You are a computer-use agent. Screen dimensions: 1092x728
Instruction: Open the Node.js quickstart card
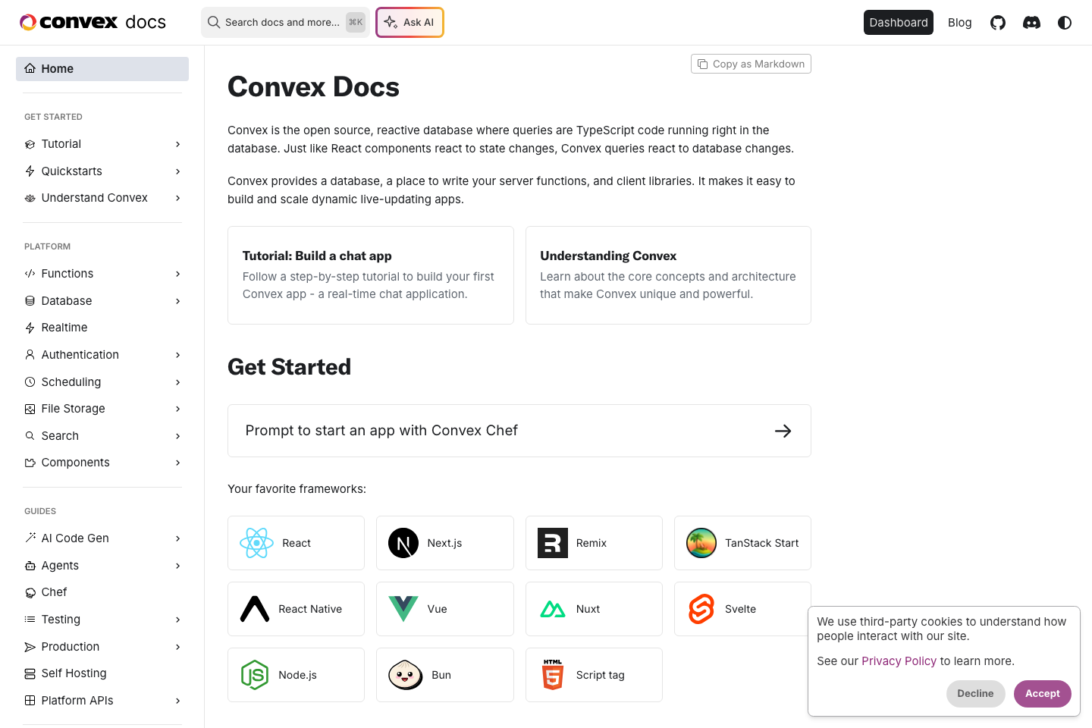point(296,674)
